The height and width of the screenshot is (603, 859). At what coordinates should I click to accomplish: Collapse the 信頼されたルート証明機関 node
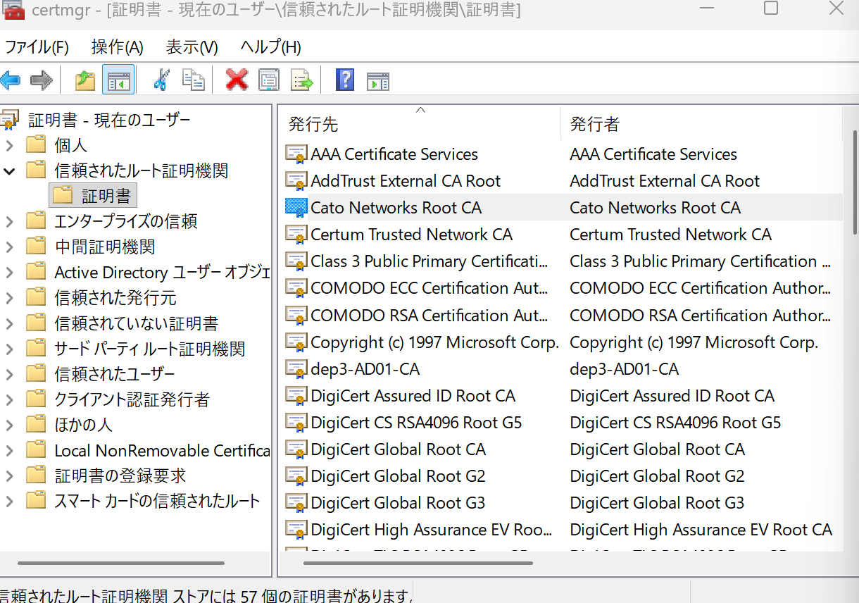(9, 171)
